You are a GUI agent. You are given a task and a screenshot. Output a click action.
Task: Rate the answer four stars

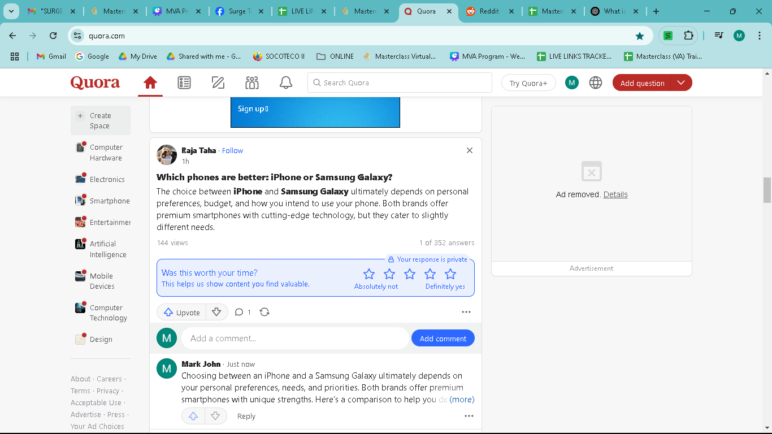tap(430, 274)
